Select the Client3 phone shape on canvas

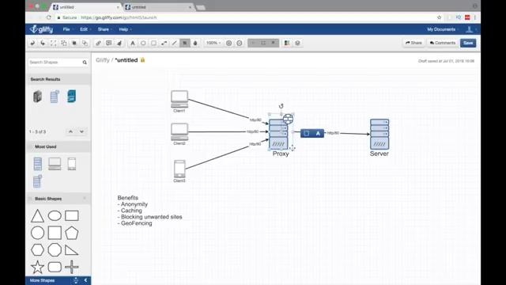point(179,169)
